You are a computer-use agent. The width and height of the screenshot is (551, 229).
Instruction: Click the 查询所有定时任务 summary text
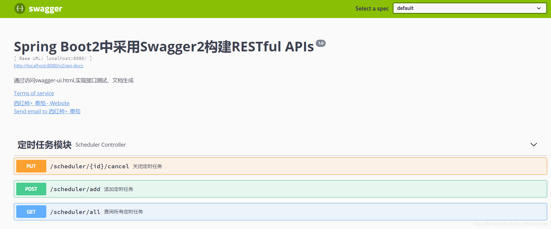click(x=123, y=212)
